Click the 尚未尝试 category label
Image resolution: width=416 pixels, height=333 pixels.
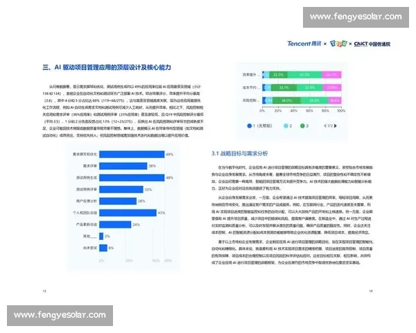[90, 248]
